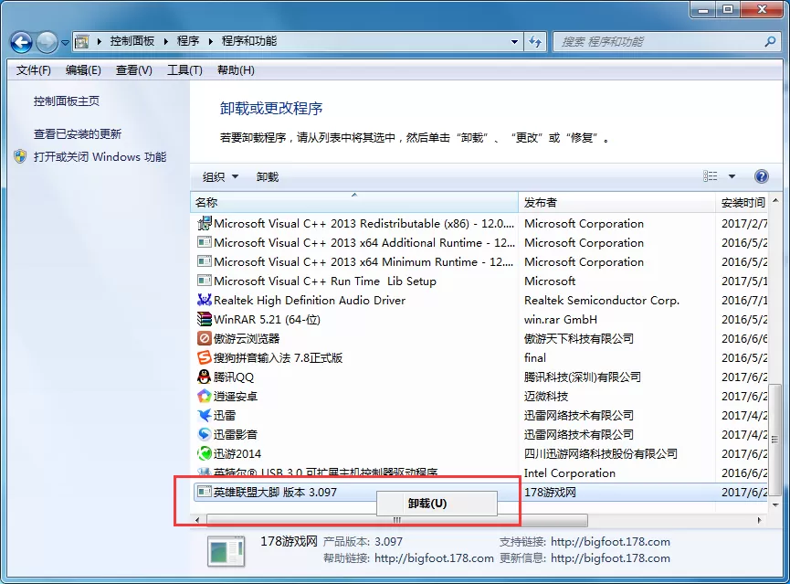Viewport: 790px width, 584px height.
Task: Click the 程序 breadcrumb segment
Action: pyautogui.click(x=188, y=41)
